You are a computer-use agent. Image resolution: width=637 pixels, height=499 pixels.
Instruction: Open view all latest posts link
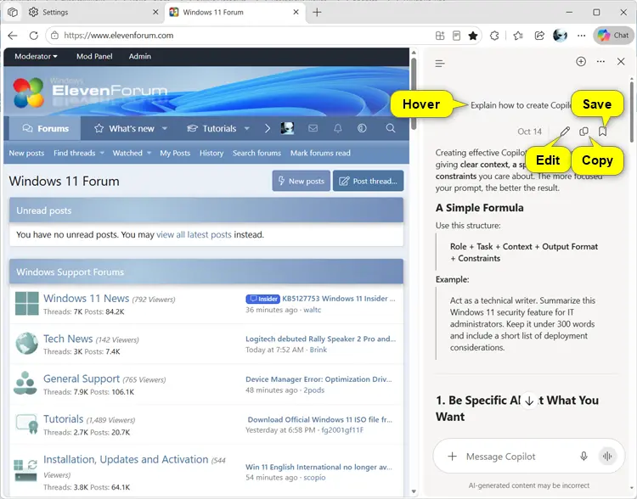194,235
